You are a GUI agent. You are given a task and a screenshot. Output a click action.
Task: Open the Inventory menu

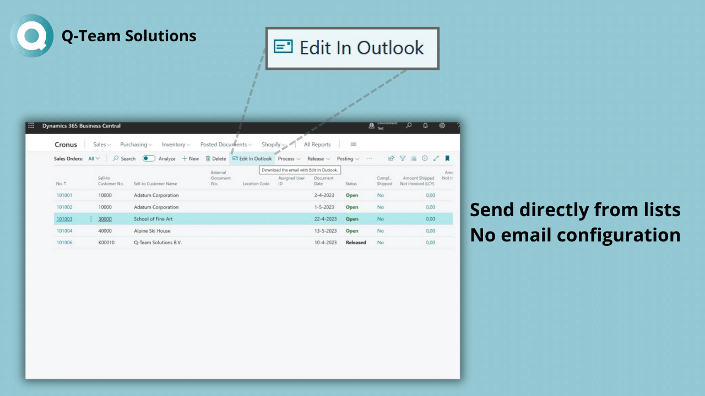[x=176, y=145]
